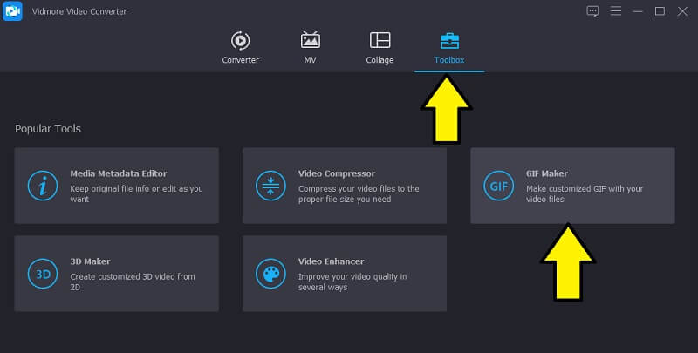Click the circular 3D icon
698x353 pixels.
40,273
